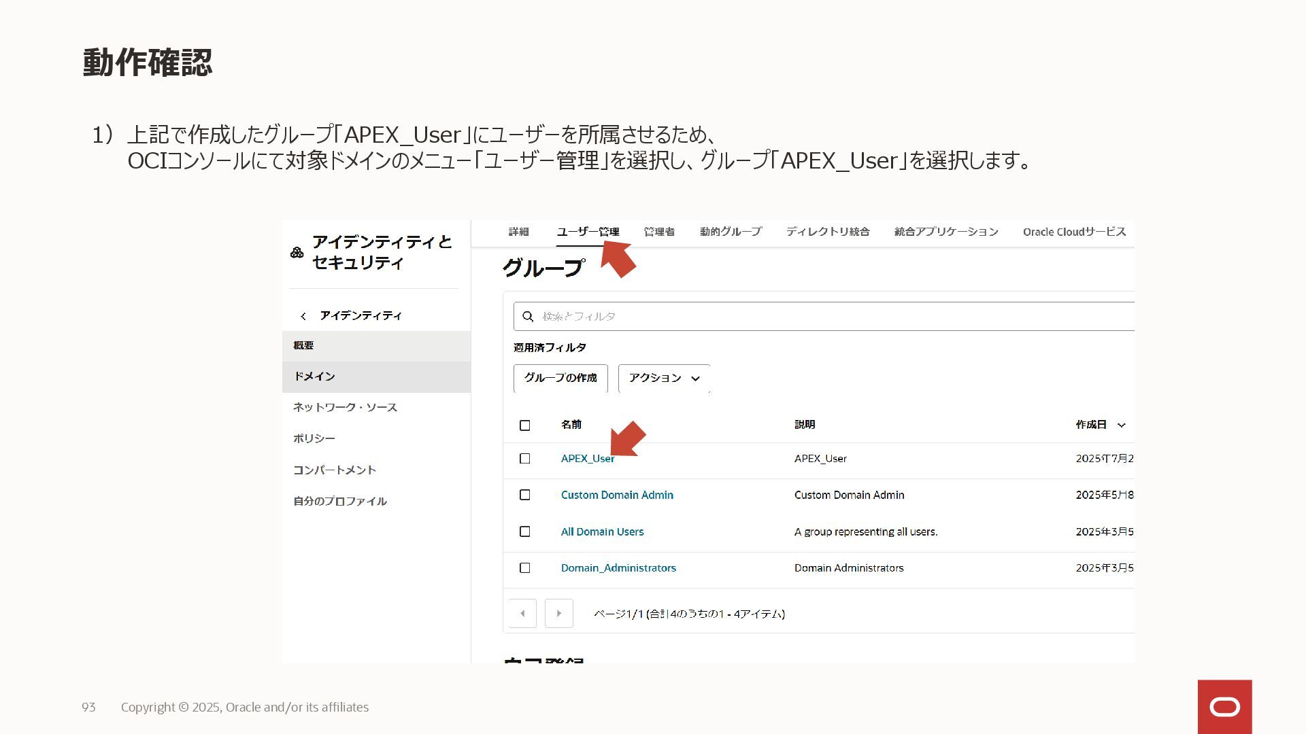
Task: Click the red Oracle logo
Action: click(x=1225, y=707)
